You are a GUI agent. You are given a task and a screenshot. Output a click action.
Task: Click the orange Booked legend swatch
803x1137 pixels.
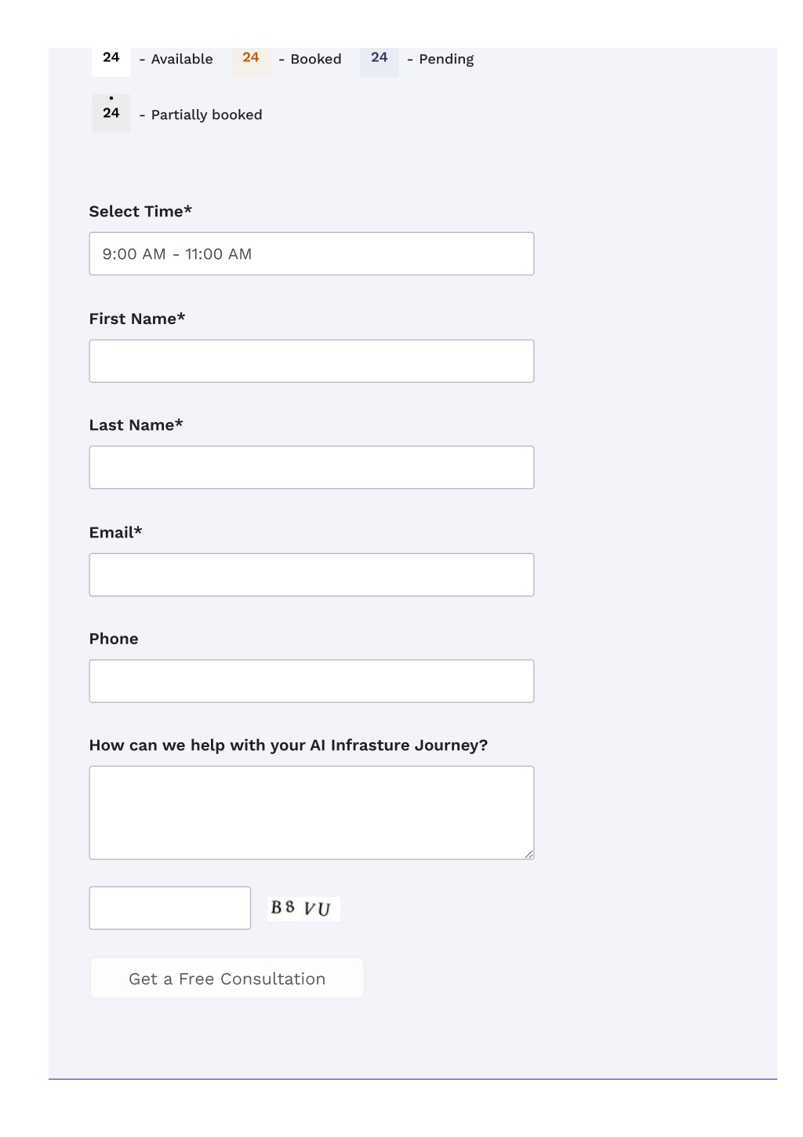click(251, 59)
